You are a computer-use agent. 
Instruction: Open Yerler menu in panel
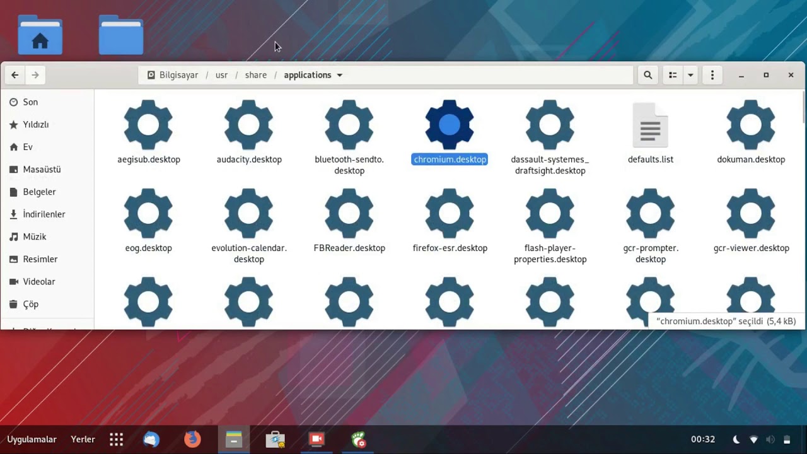[83, 439]
